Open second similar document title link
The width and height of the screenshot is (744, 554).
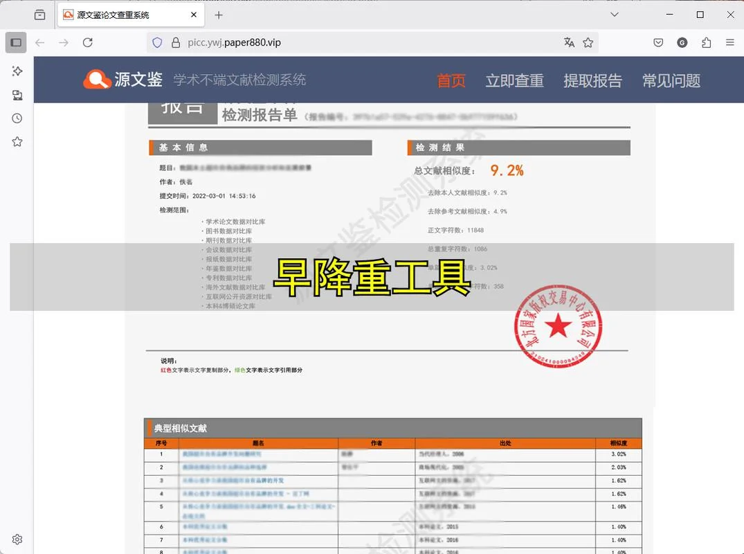(224, 467)
